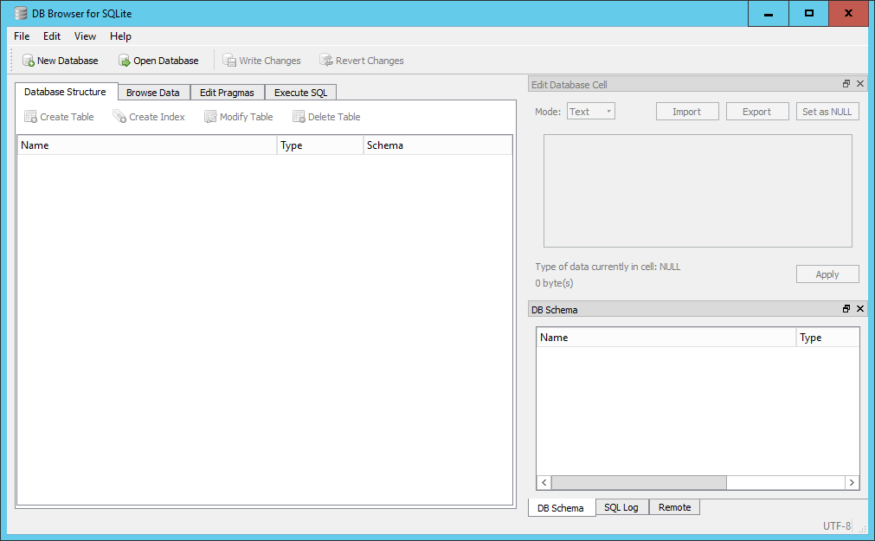This screenshot has width=875, height=541.
Task: Select the DB Schema bottom tab
Action: 562,508
